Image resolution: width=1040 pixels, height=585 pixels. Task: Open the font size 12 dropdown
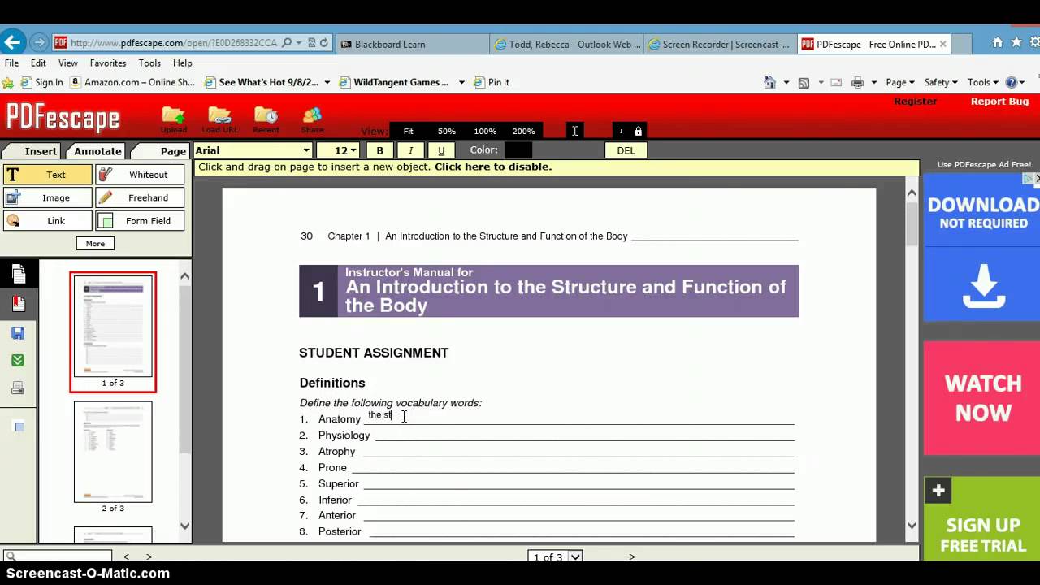click(338, 150)
